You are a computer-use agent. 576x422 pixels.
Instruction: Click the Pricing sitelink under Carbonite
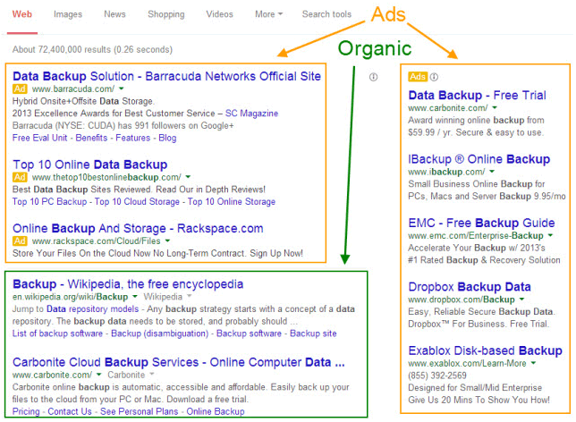pyautogui.click(x=26, y=411)
